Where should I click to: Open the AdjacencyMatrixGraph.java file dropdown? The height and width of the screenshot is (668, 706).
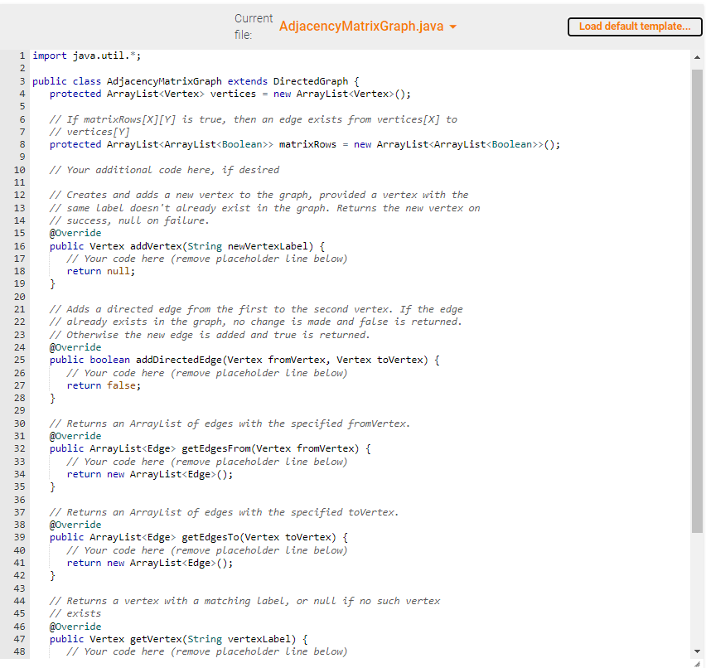pyautogui.click(x=368, y=27)
